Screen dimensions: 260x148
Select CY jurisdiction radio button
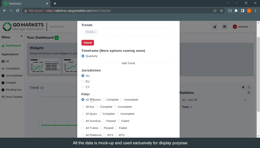coord(83,87)
